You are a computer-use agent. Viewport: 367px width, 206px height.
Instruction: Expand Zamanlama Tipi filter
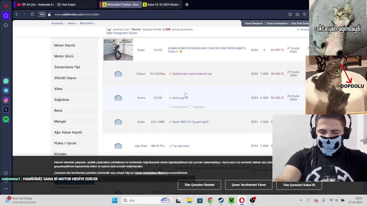coord(75,67)
